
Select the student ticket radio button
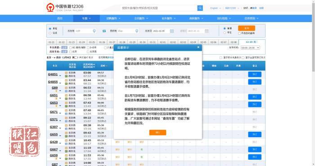(225, 32)
